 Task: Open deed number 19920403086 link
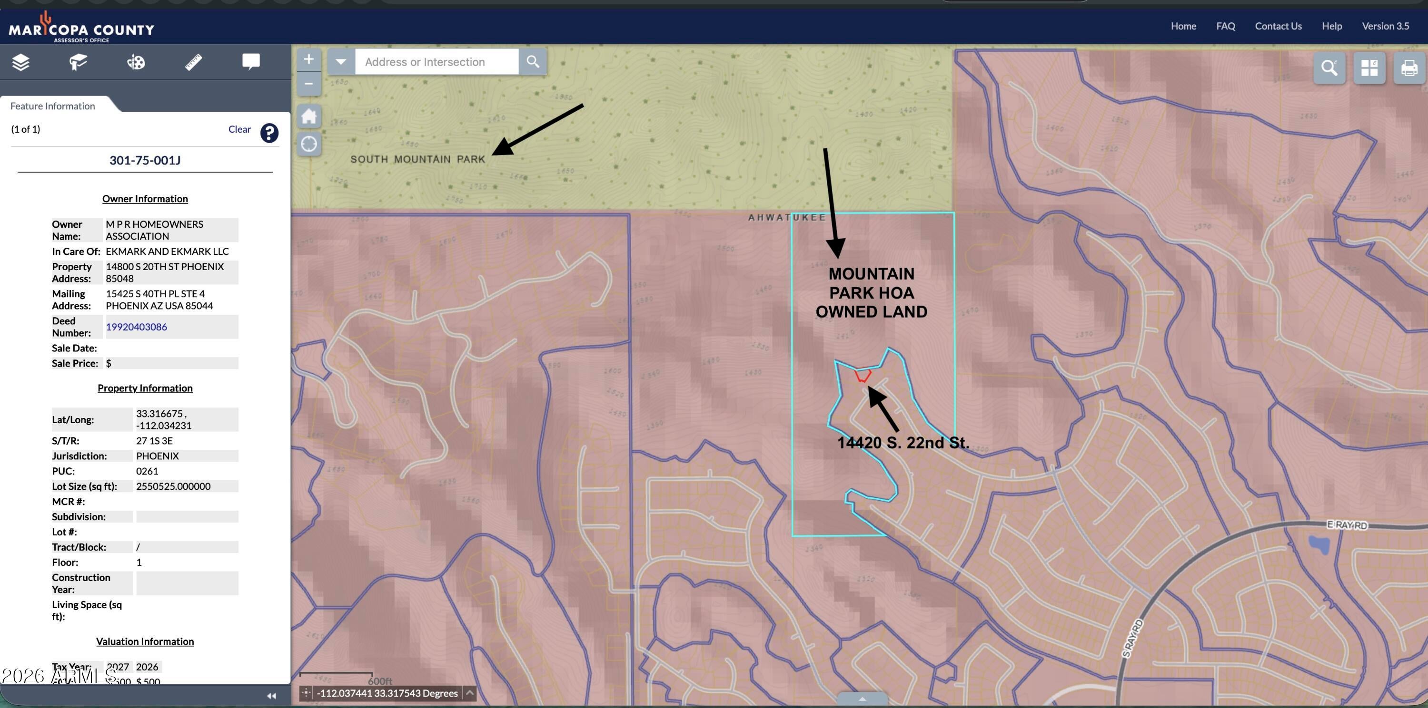[x=136, y=327]
